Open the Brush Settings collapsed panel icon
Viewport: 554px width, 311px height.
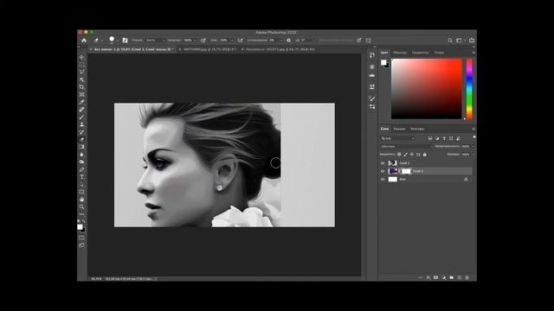372,98
